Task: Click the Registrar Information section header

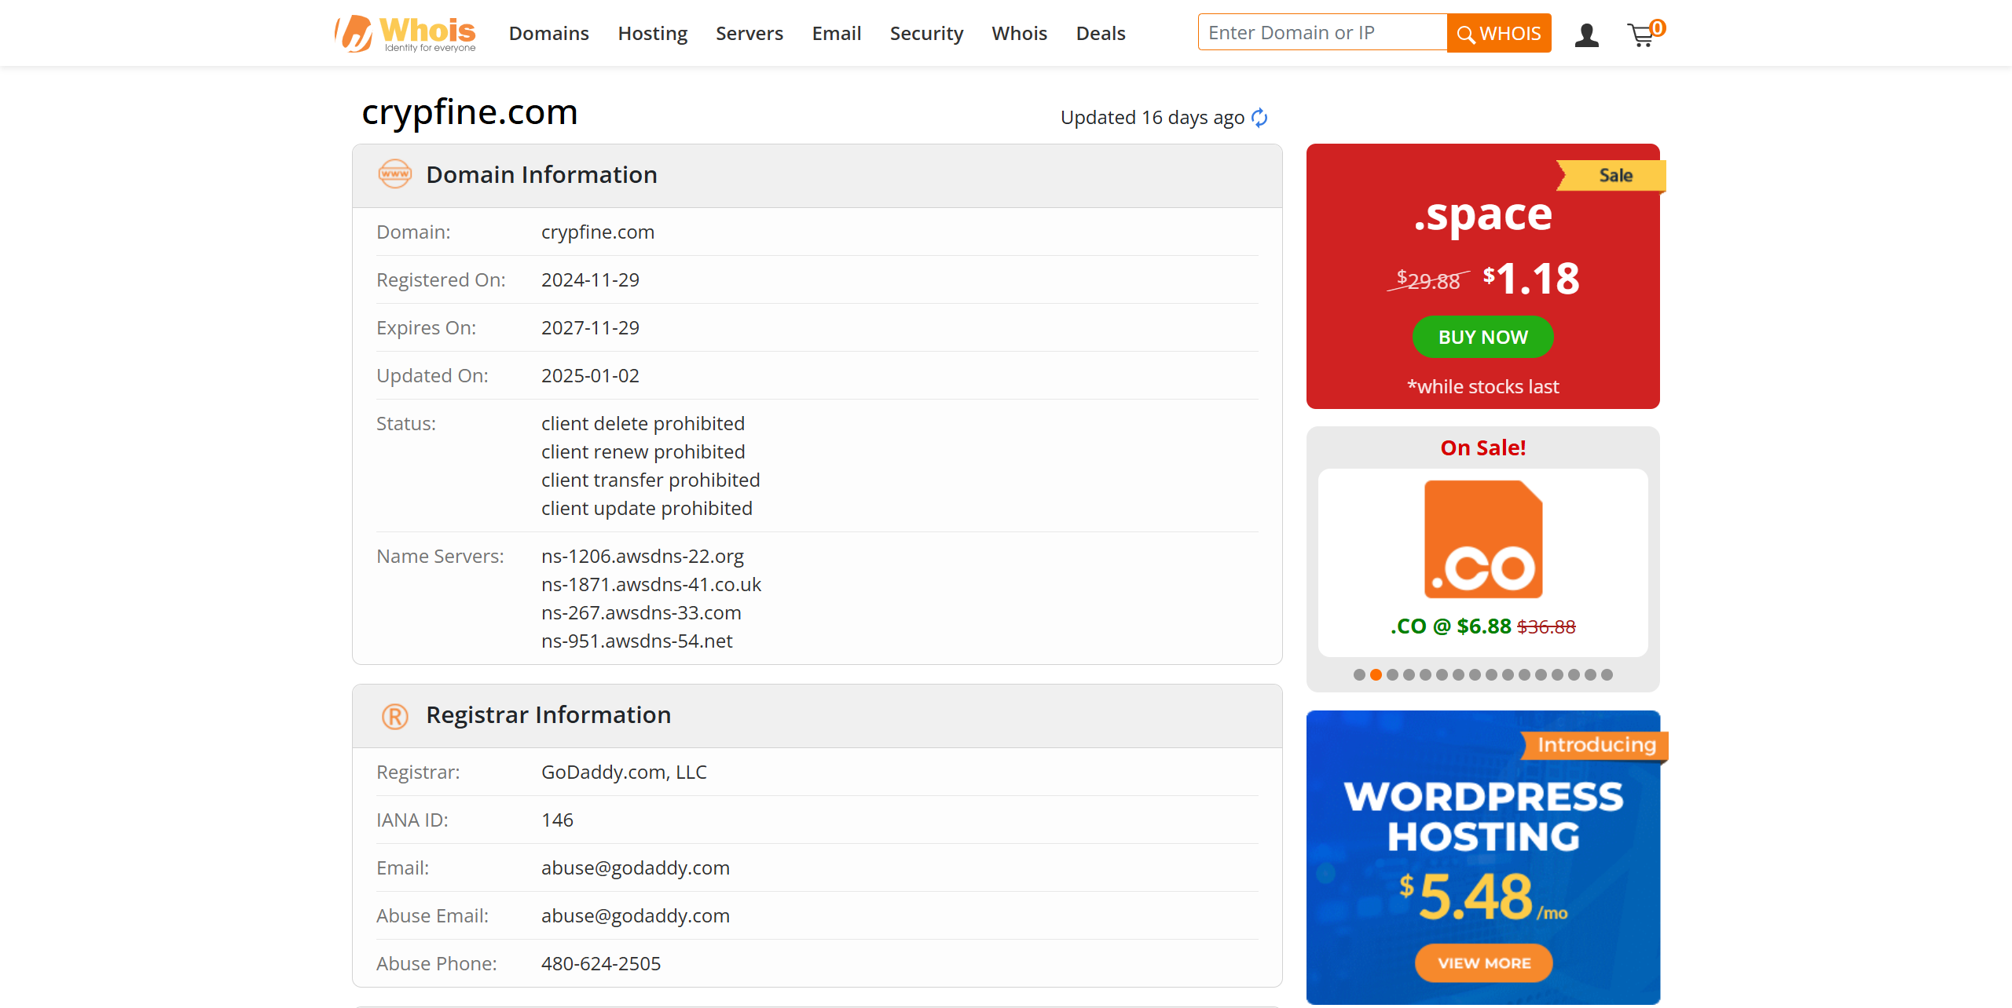Action: pyautogui.click(x=817, y=716)
